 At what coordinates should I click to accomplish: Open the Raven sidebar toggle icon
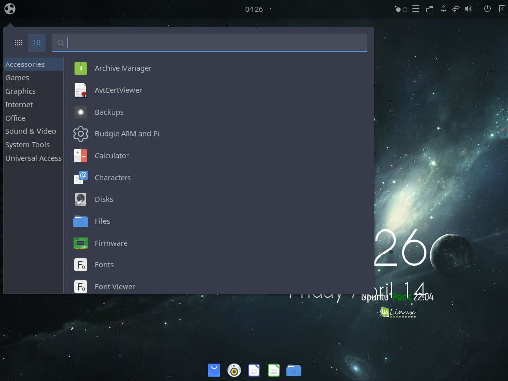pos(502,9)
